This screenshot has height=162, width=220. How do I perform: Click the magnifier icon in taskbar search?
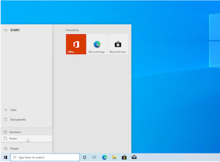tap(14, 157)
